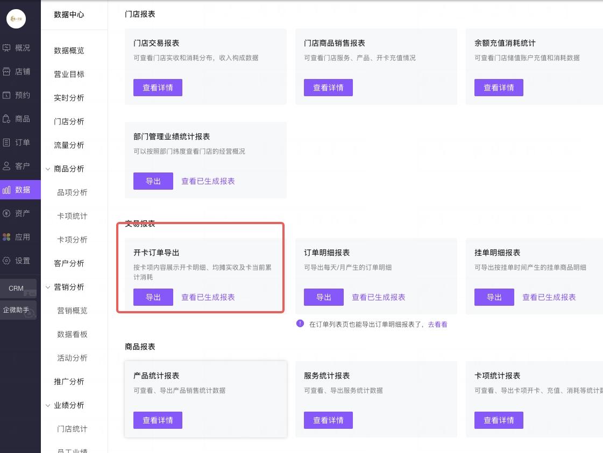The width and height of the screenshot is (603, 453).
Task: Click the 数据 bar-chart icon in the sidebar
Action: 6,190
